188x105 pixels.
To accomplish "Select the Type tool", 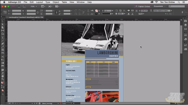I will pos(3,38).
